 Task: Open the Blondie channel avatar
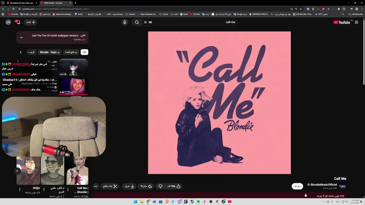pyautogui.click(x=343, y=186)
